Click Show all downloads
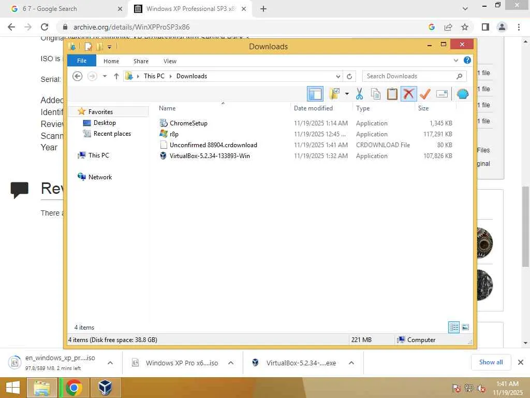530x398 pixels. point(491,362)
